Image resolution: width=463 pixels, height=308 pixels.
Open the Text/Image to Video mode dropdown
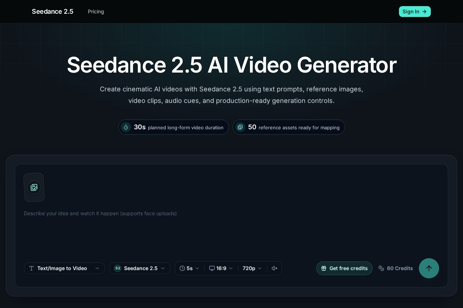(x=64, y=268)
